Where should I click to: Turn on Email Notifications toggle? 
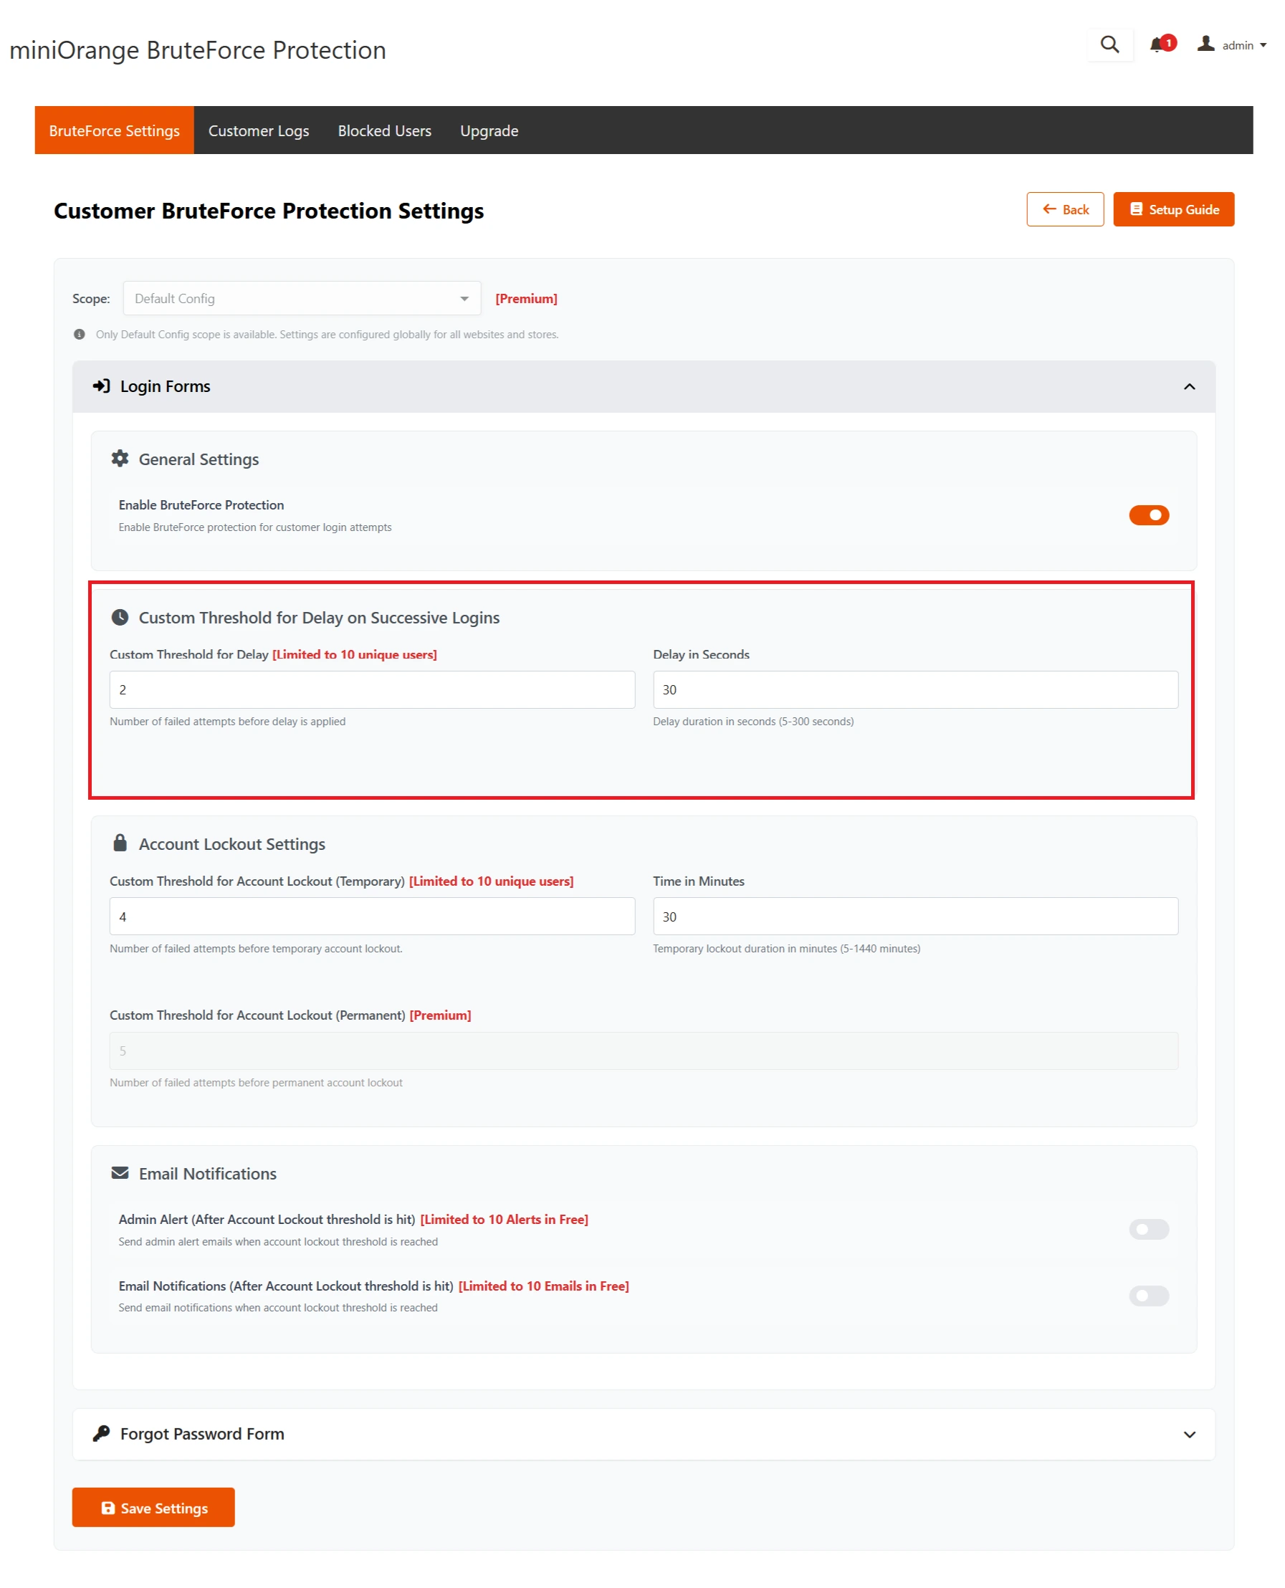(x=1148, y=1296)
